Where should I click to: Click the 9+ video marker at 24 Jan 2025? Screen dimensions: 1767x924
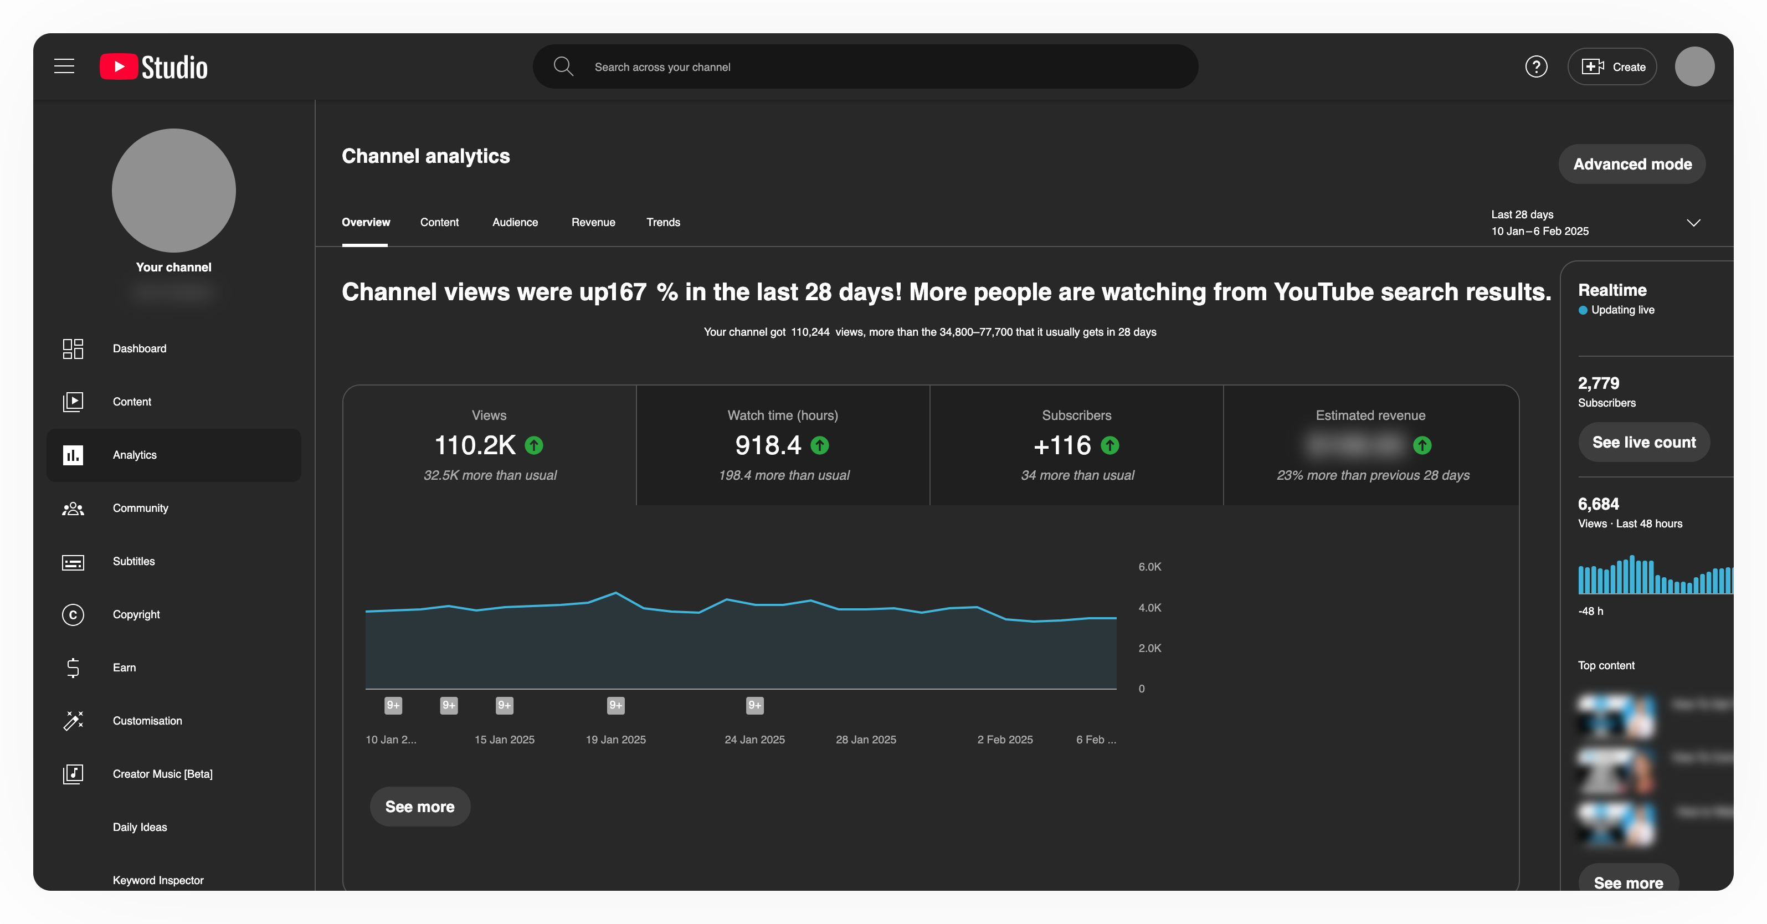[754, 705]
